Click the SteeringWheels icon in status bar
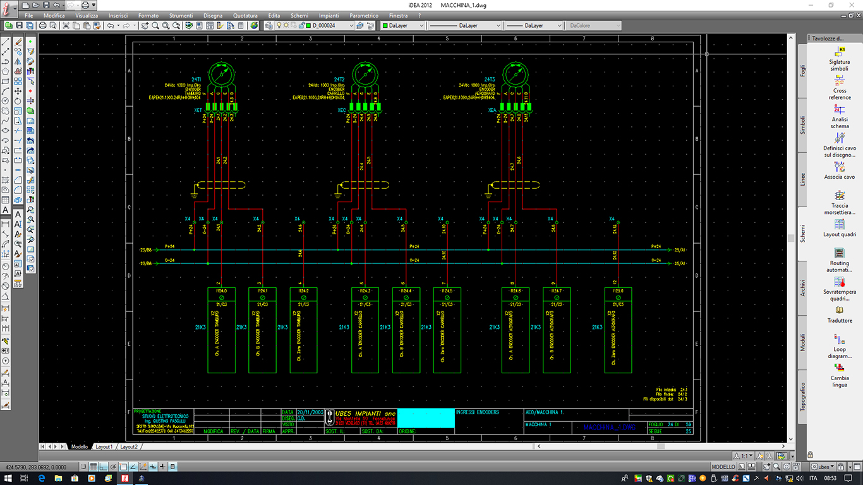The width and height of the screenshot is (863, 485). pos(786,467)
